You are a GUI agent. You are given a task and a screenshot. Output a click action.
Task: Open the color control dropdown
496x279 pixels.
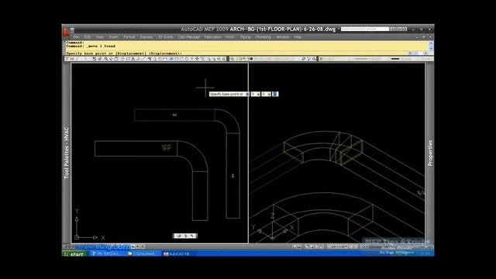[x=336, y=59]
